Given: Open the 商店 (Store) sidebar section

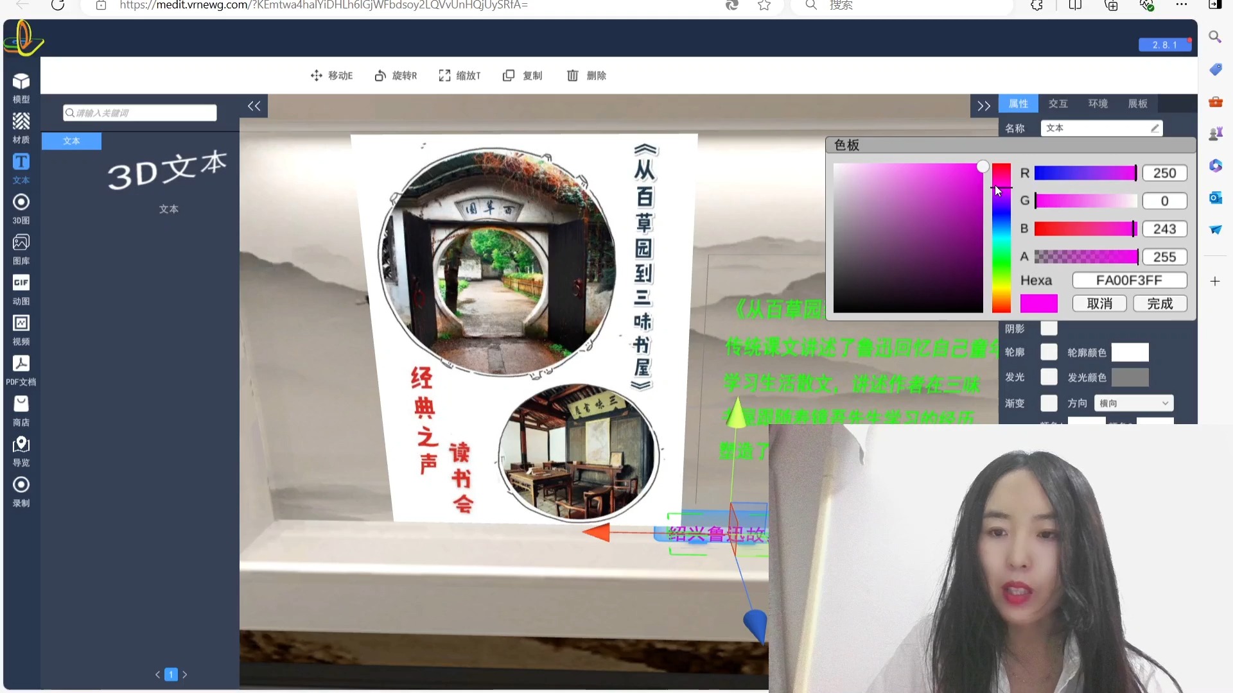Looking at the screenshot, I should 21,411.
